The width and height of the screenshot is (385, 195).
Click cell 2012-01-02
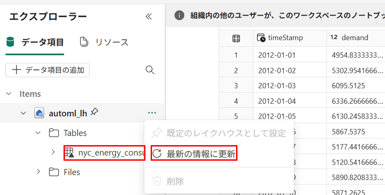[x=290, y=71]
